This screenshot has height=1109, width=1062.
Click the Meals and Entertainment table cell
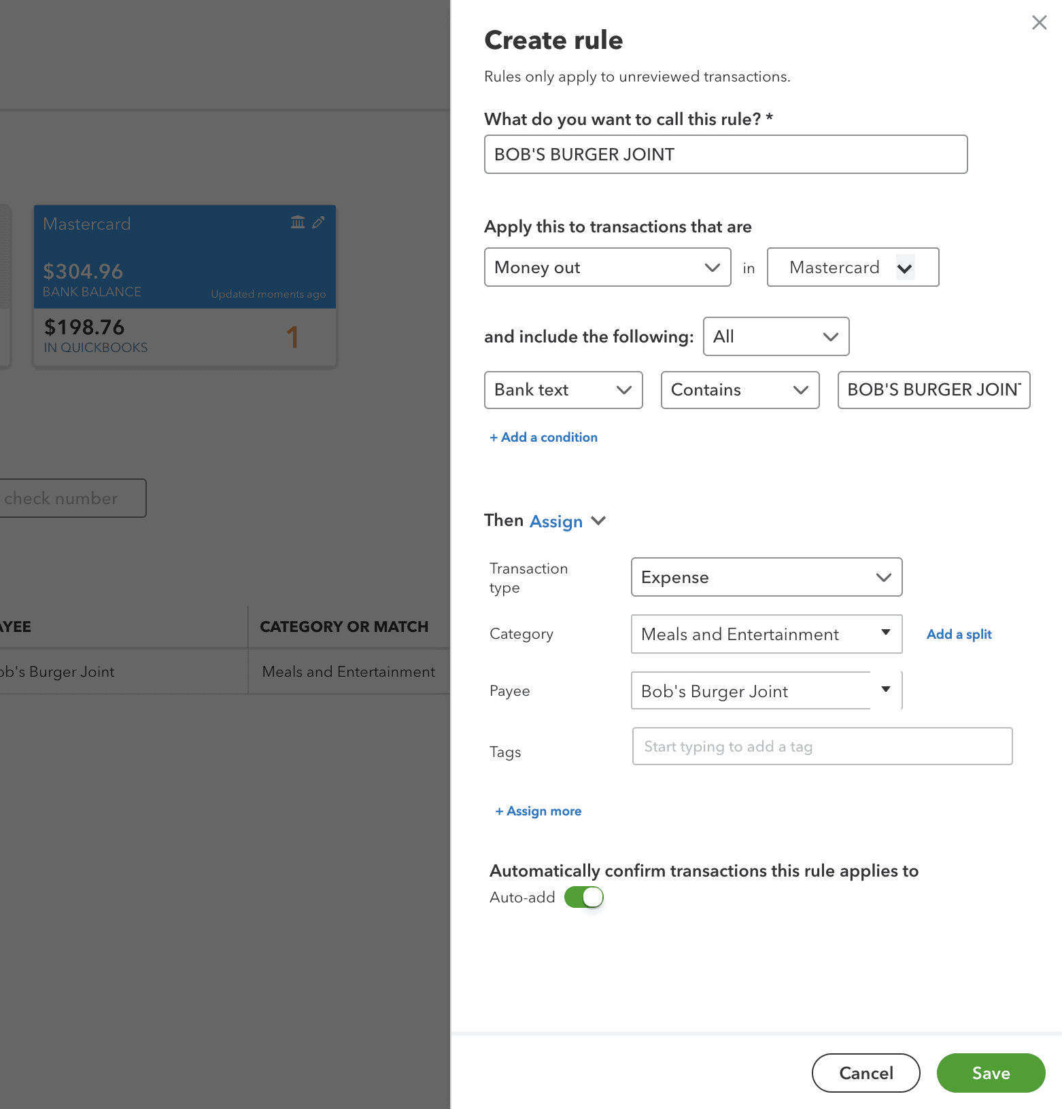click(348, 671)
